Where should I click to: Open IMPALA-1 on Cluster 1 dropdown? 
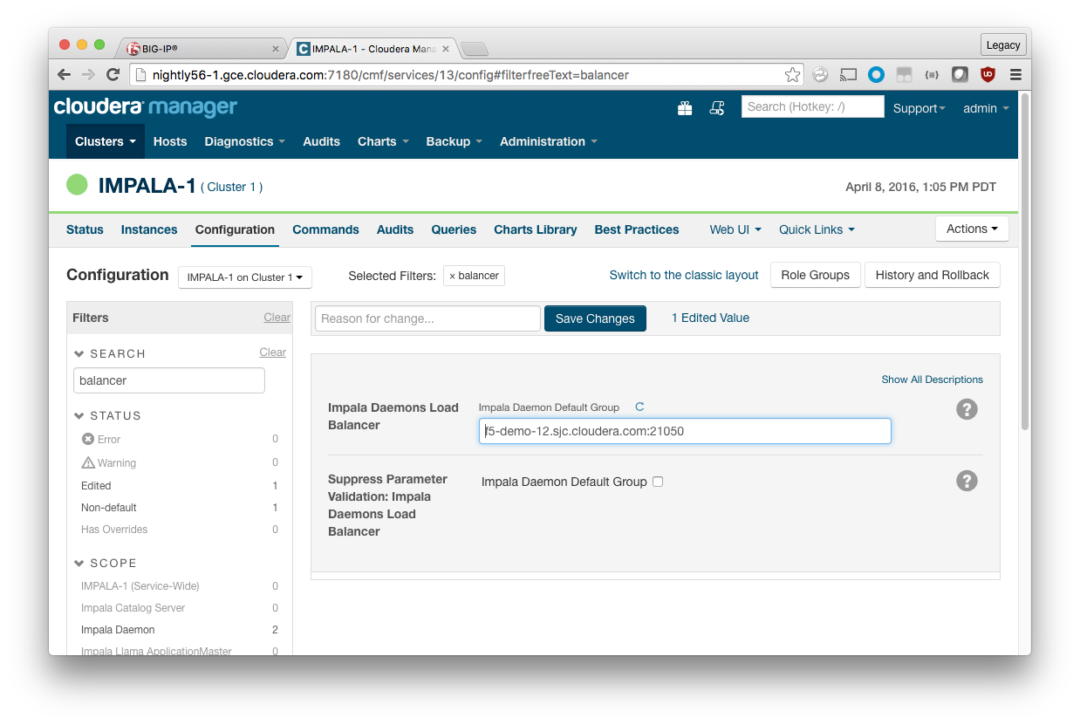coord(245,277)
